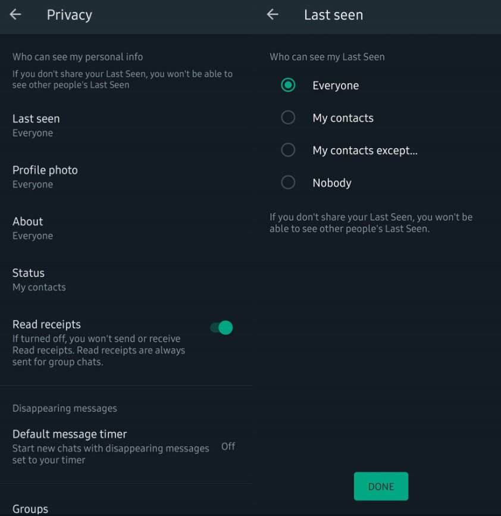Select the My contacts radio button
This screenshot has width=501, height=516.
click(x=288, y=118)
